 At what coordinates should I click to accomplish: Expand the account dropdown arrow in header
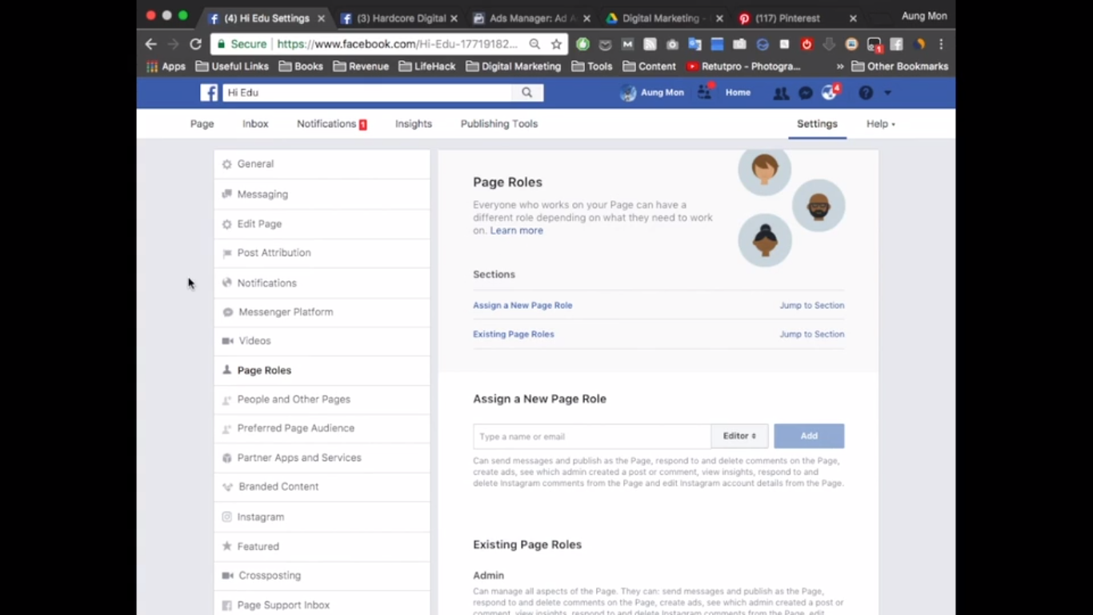pyautogui.click(x=887, y=93)
